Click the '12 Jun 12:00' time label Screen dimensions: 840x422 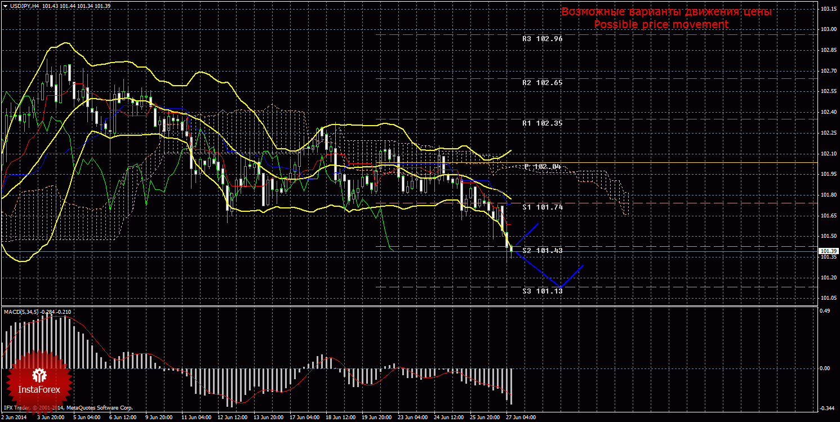coord(233,417)
